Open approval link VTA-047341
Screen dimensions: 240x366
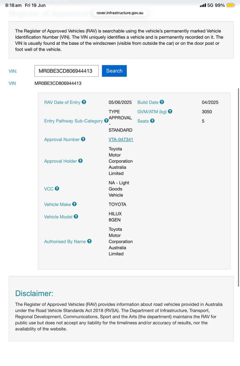121,139
